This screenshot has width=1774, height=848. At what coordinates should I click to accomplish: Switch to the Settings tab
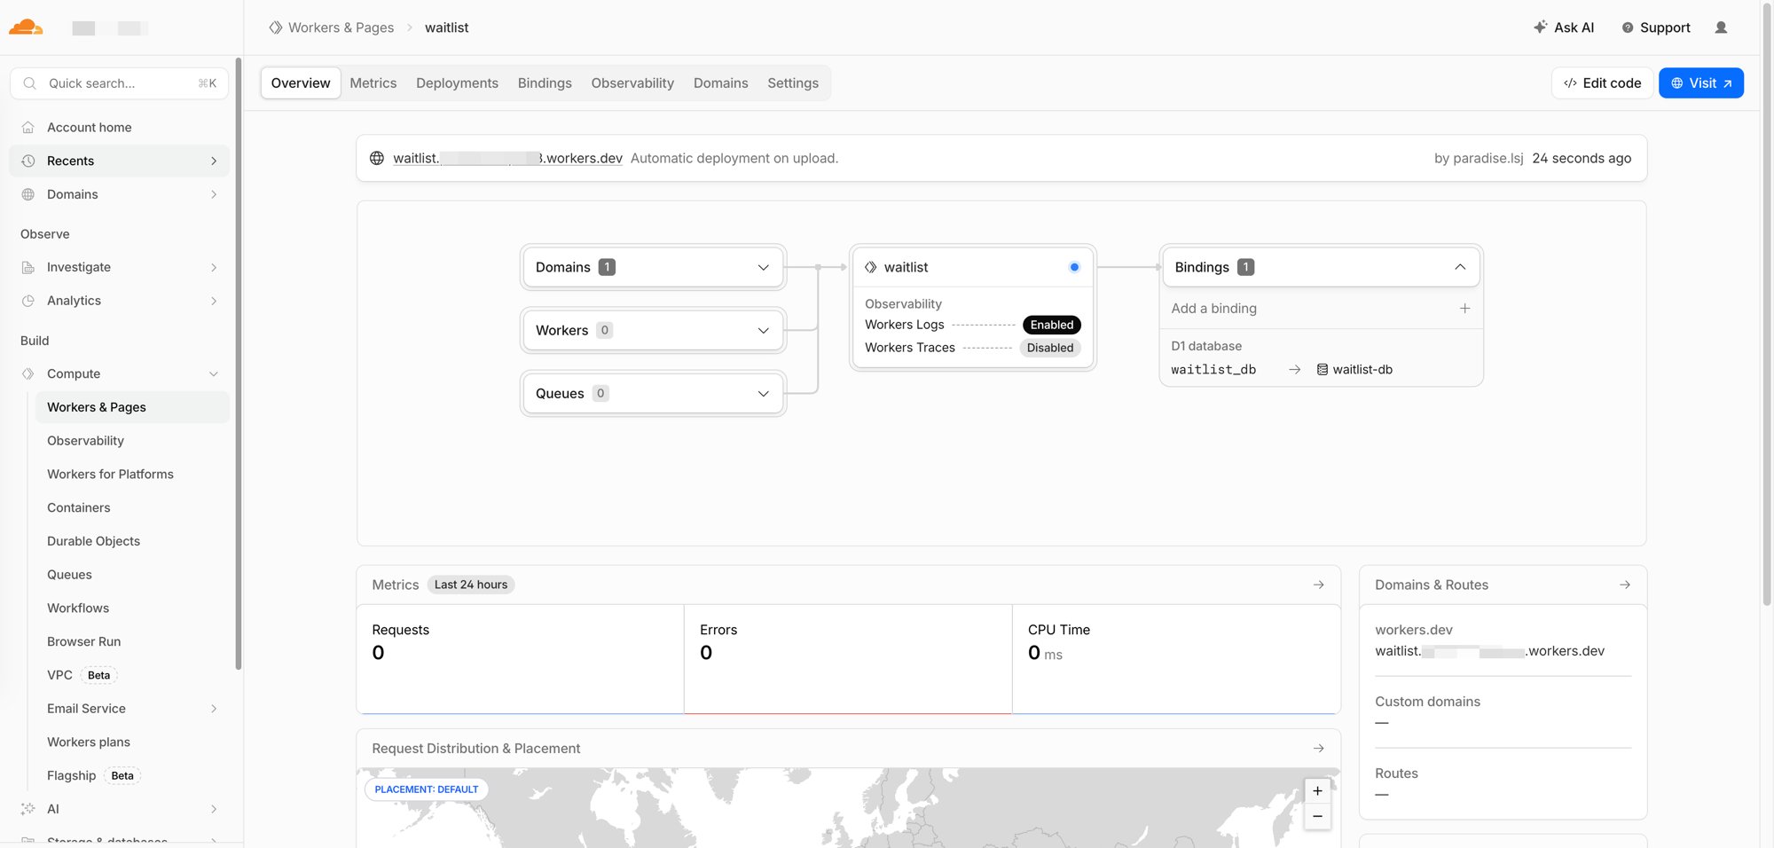793,82
